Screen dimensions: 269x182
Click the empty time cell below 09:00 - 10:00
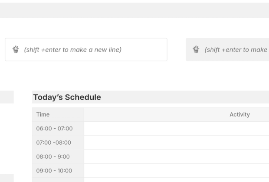pos(58,180)
